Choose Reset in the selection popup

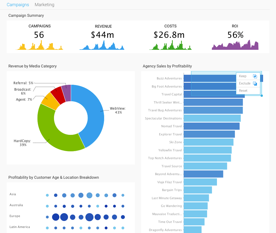(243, 91)
